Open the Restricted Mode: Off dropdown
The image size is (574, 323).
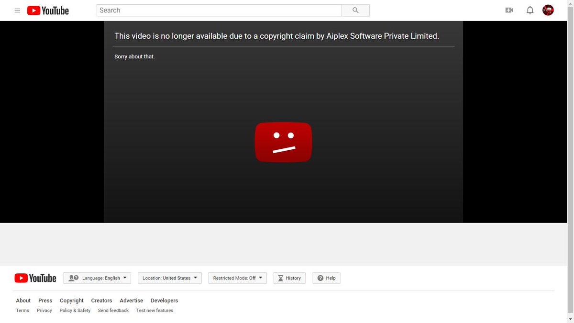238,278
